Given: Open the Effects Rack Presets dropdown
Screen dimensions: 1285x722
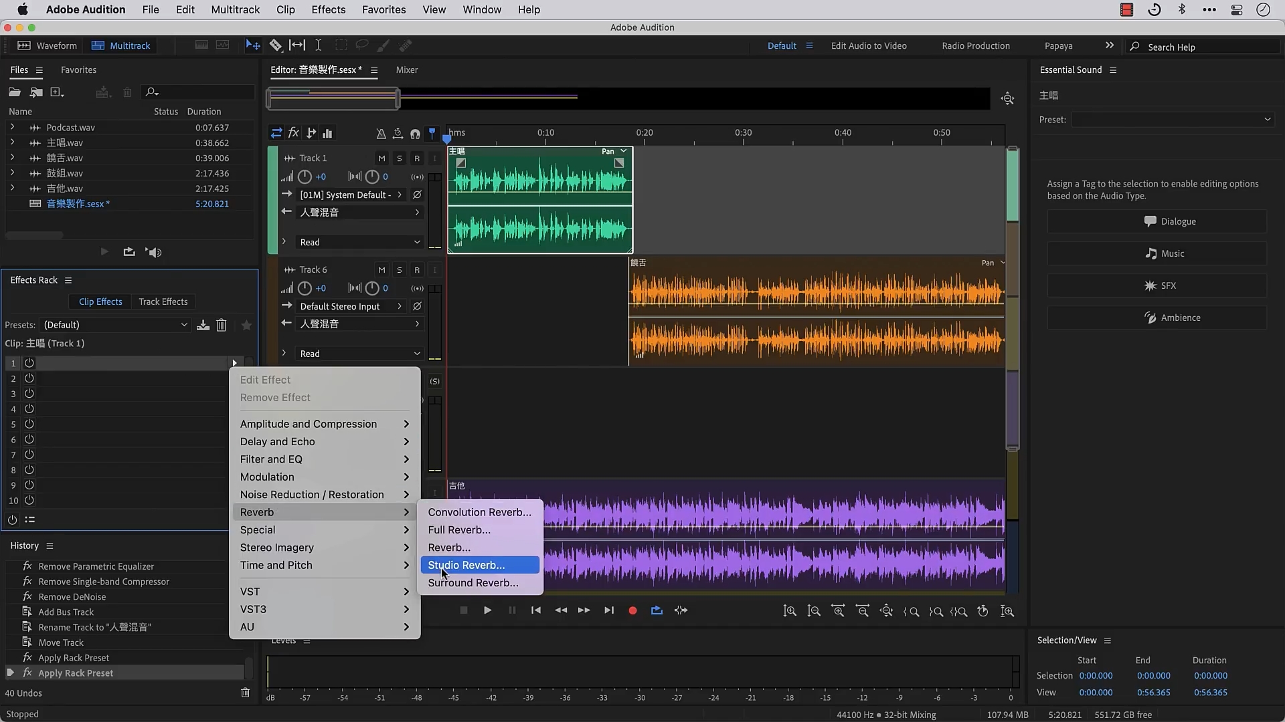Looking at the screenshot, I should (x=115, y=325).
